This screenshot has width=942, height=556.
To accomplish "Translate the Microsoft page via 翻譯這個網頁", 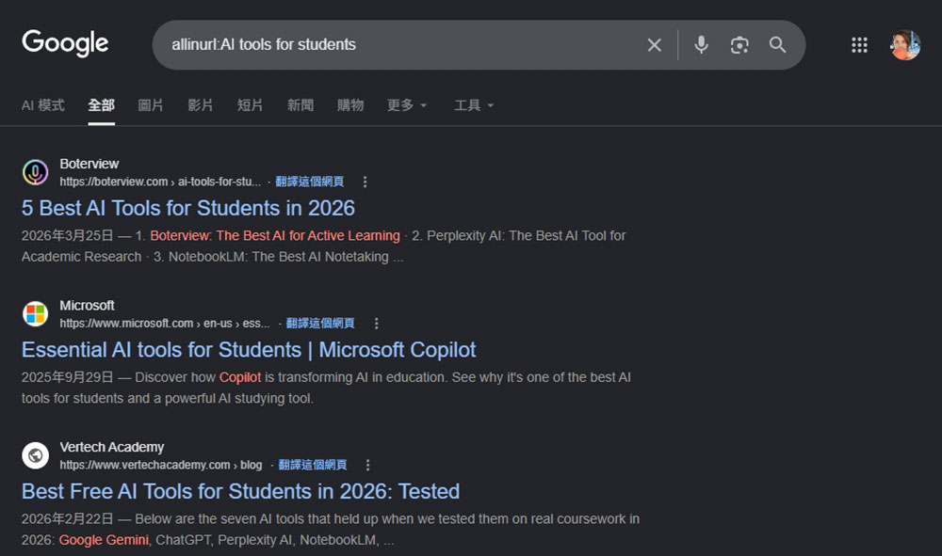I will click(x=320, y=324).
